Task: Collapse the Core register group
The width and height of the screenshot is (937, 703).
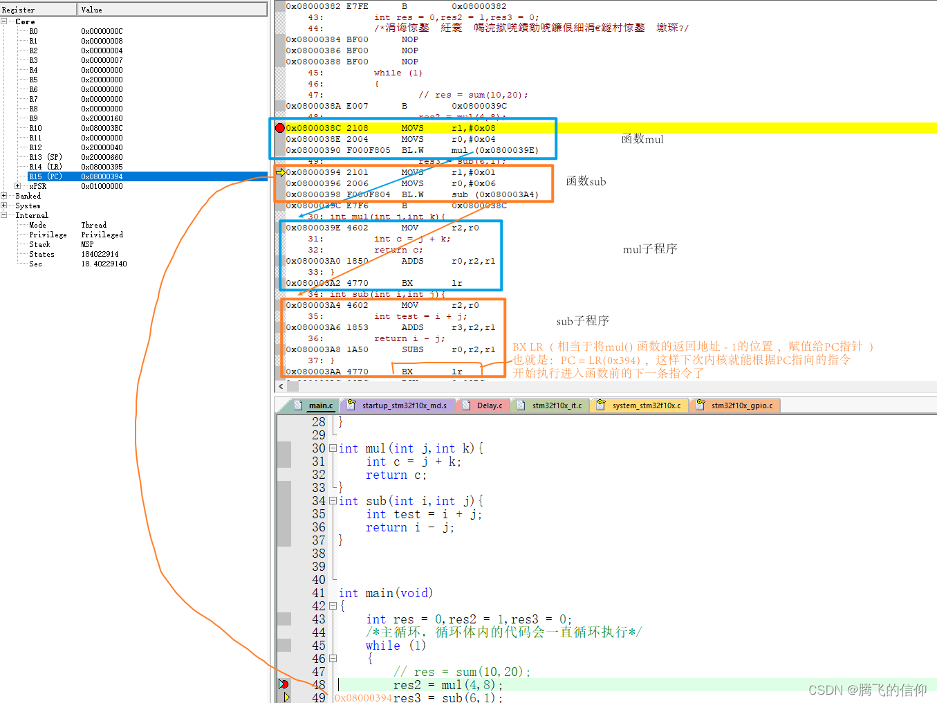Action: pos(4,21)
